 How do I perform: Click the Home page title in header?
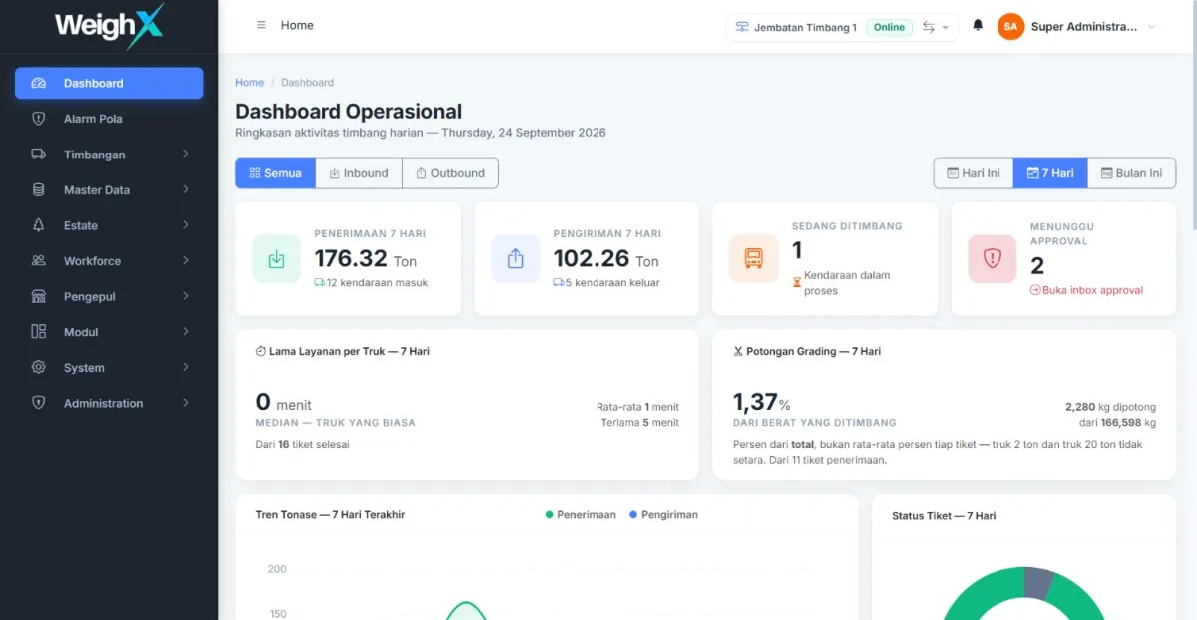(297, 25)
